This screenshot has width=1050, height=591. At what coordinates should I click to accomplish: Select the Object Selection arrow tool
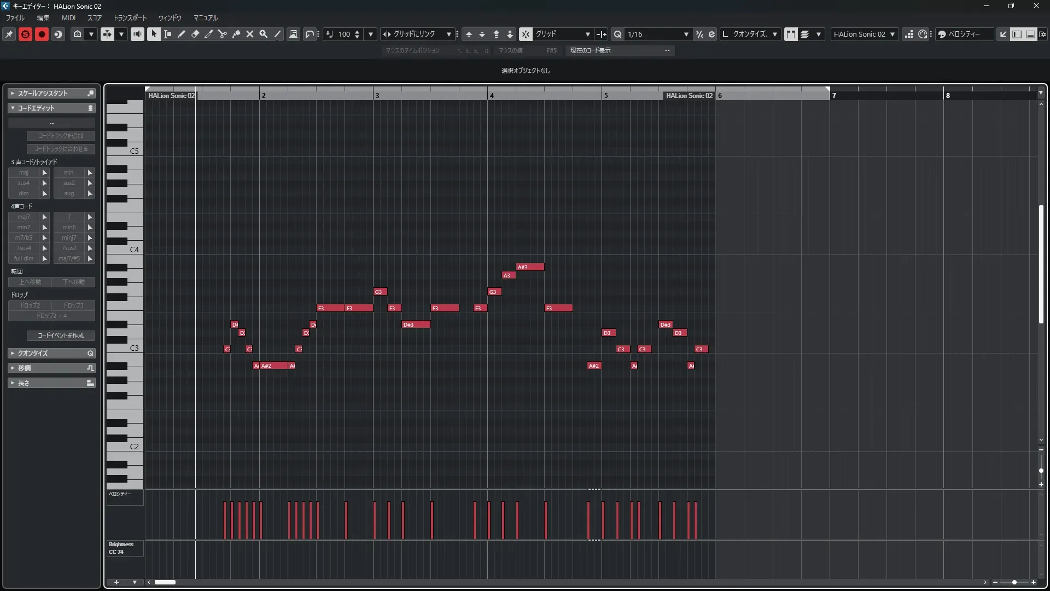[x=154, y=34]
